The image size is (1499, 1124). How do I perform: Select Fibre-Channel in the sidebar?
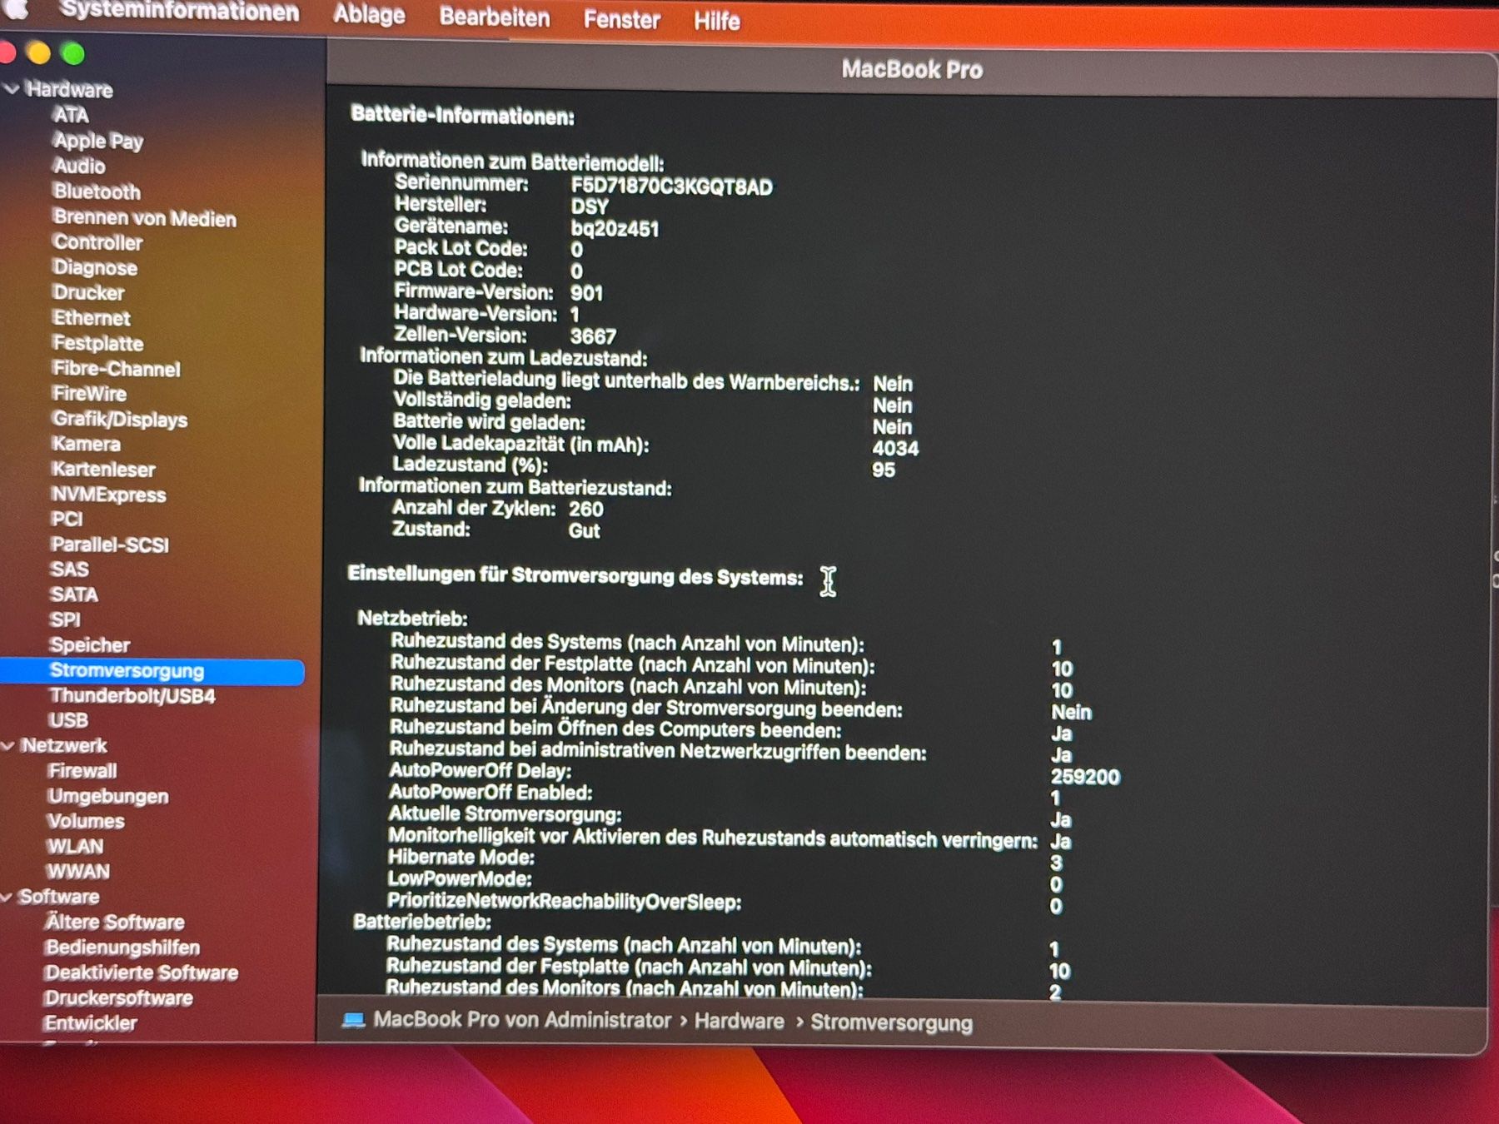coord(116,369)
